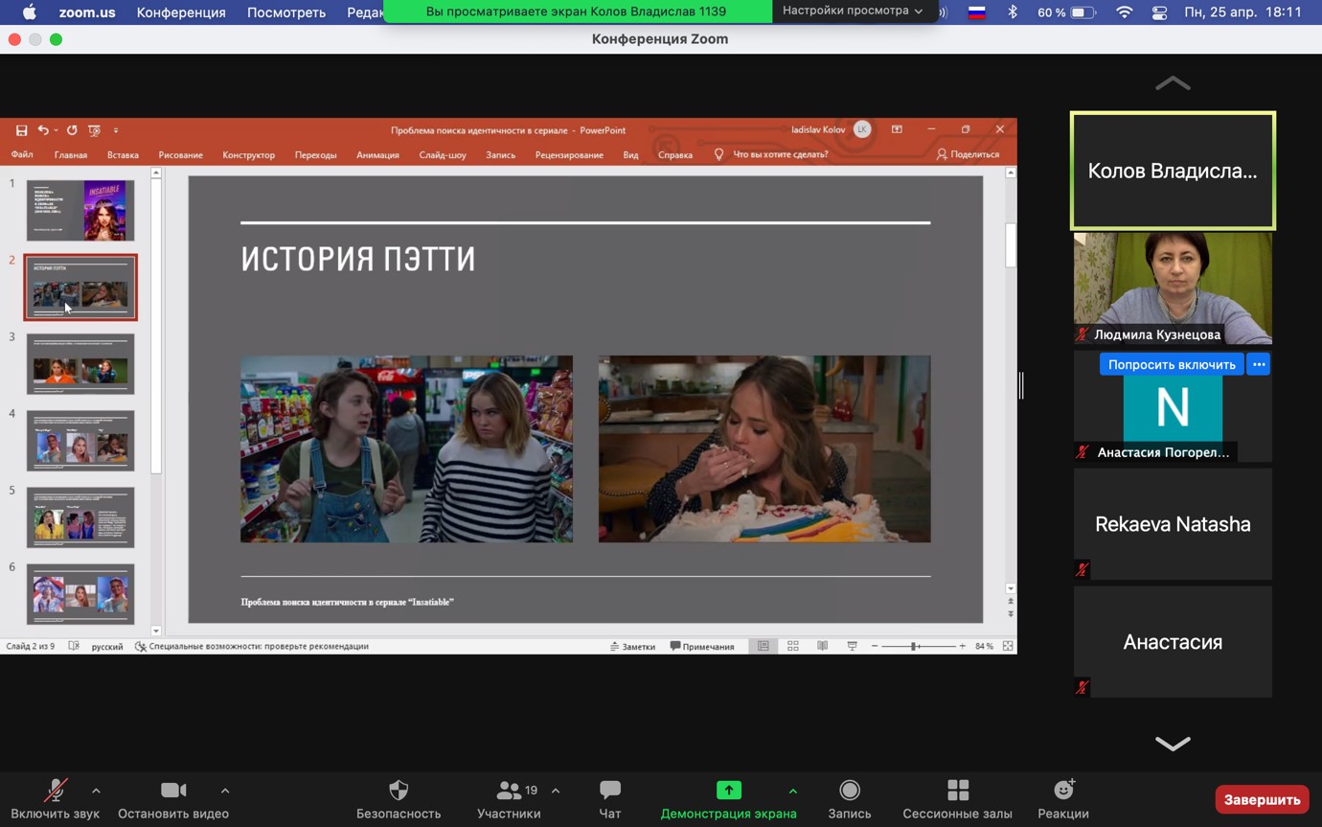Switch to the Главная ribbon tab
The height and width of the screenshot is (827, 1322).
[x=71, y=154]
